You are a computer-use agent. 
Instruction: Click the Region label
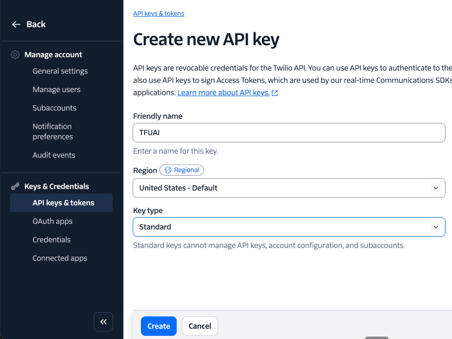(x=145, y=171)
